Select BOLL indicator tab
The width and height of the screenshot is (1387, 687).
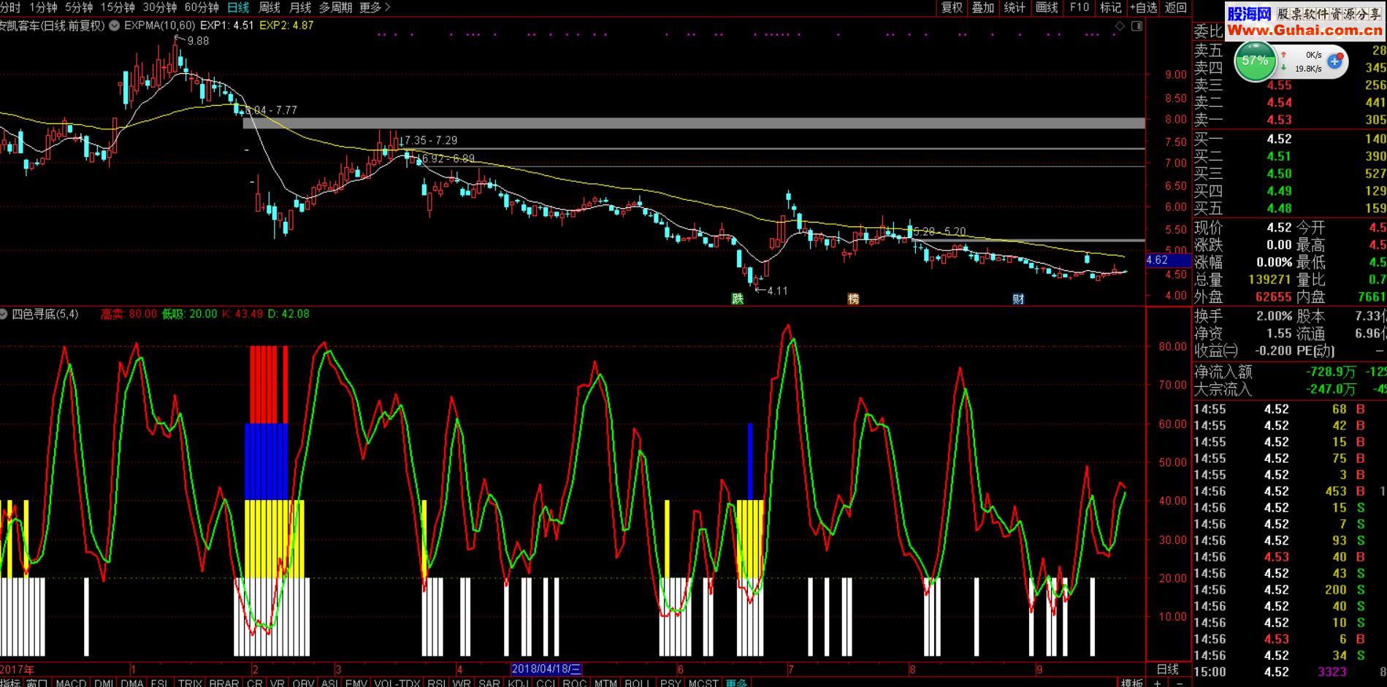click(638, 683)
